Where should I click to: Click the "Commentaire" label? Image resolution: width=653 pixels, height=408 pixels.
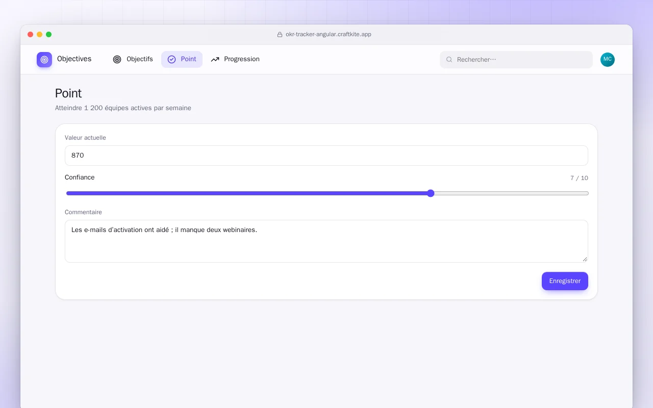tap(83, 212)
